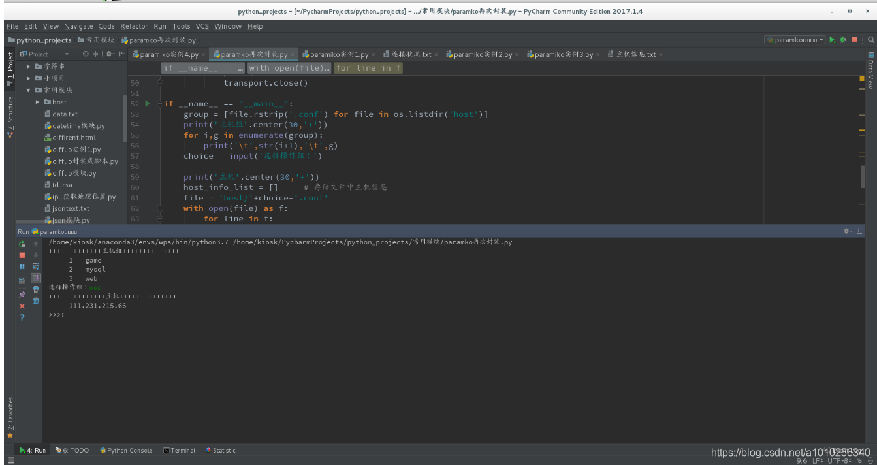Toggle Soft-Wrap in the console toolbar
The height and width of the screenshot is (465, 877).
point(36,266)
